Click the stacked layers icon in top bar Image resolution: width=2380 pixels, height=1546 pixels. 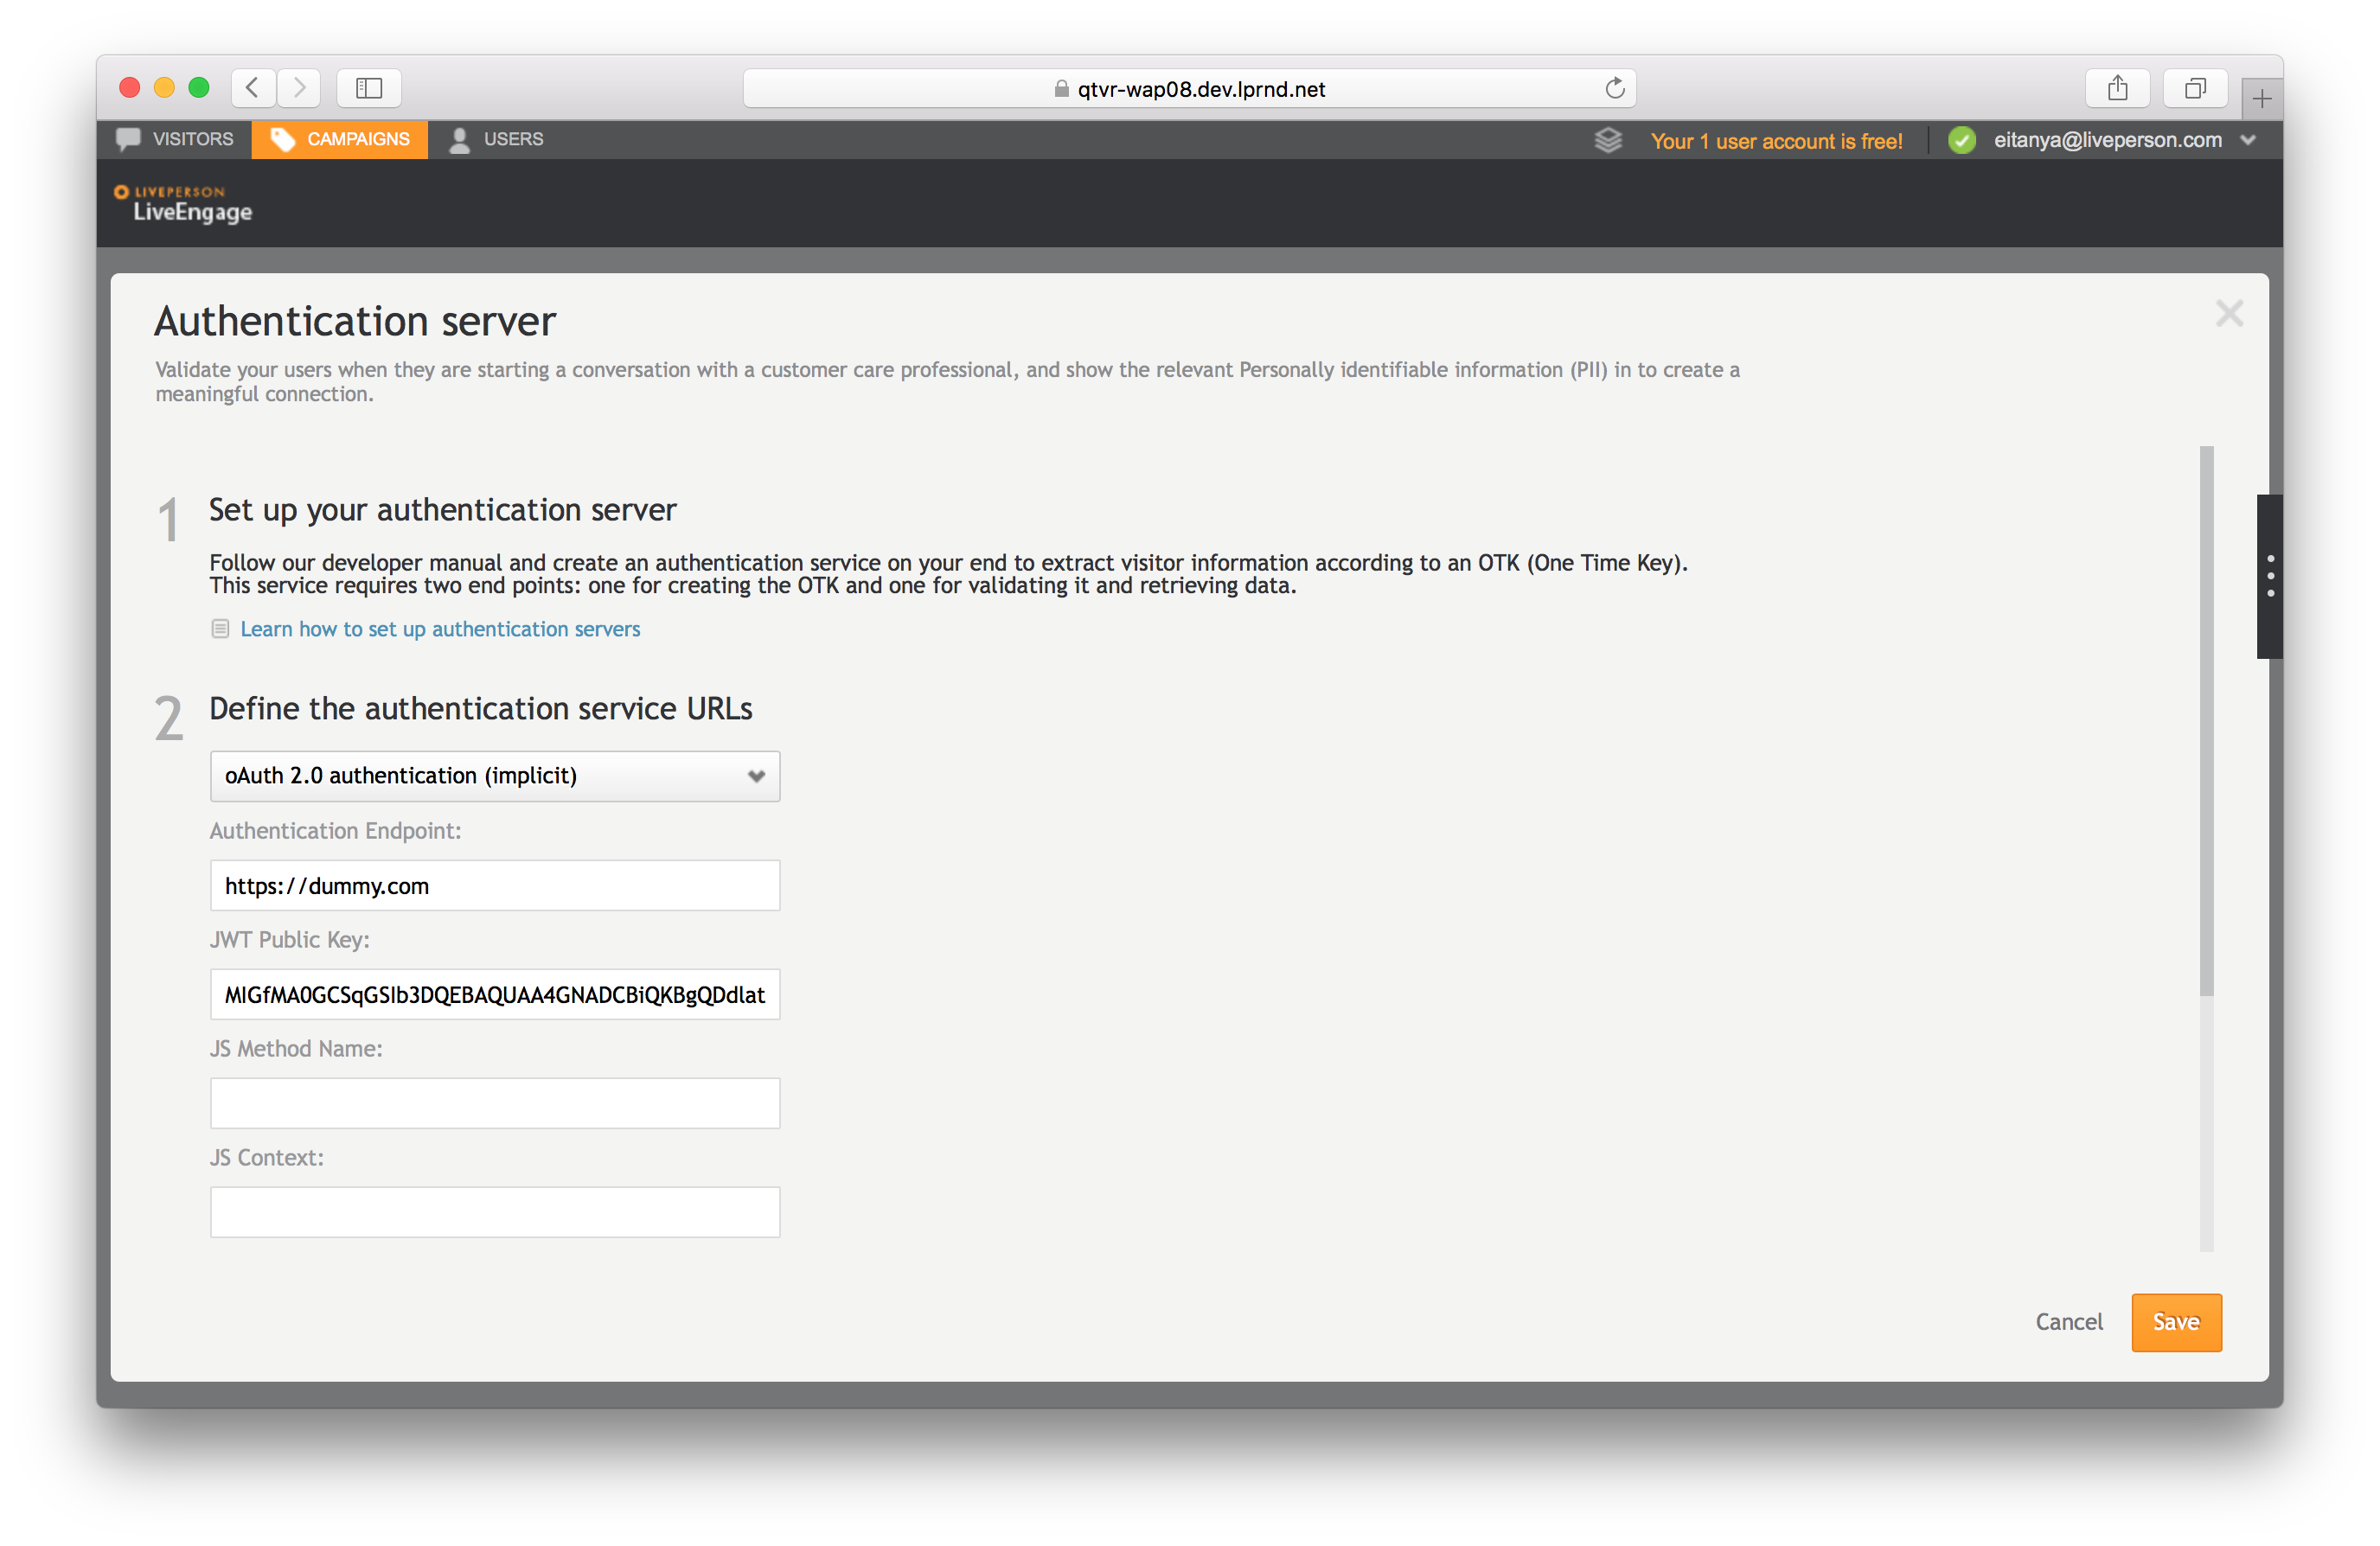click(1608, 140)
